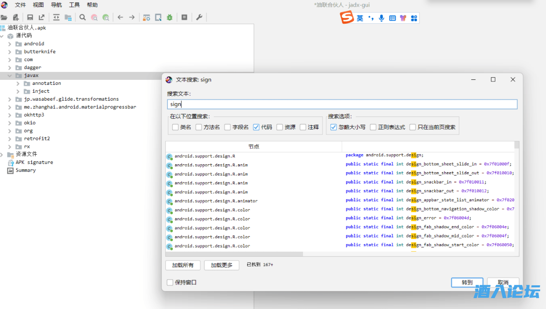This screenshot has height=309, width=546.
Task: Open the 工具 menu
Action: click(74, 5)
